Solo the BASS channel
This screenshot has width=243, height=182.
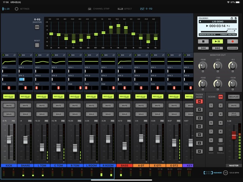[124, 114]
